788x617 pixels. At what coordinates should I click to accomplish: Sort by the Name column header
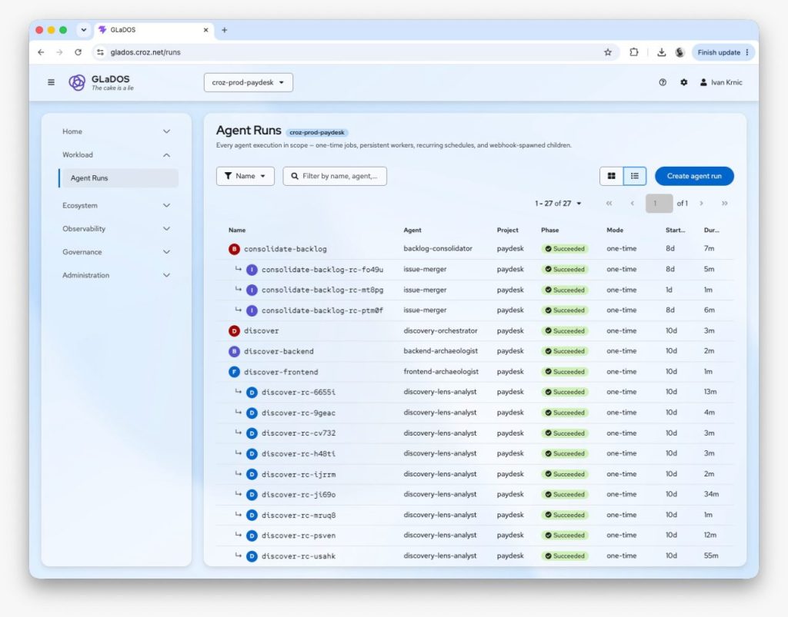coord(237,231)
